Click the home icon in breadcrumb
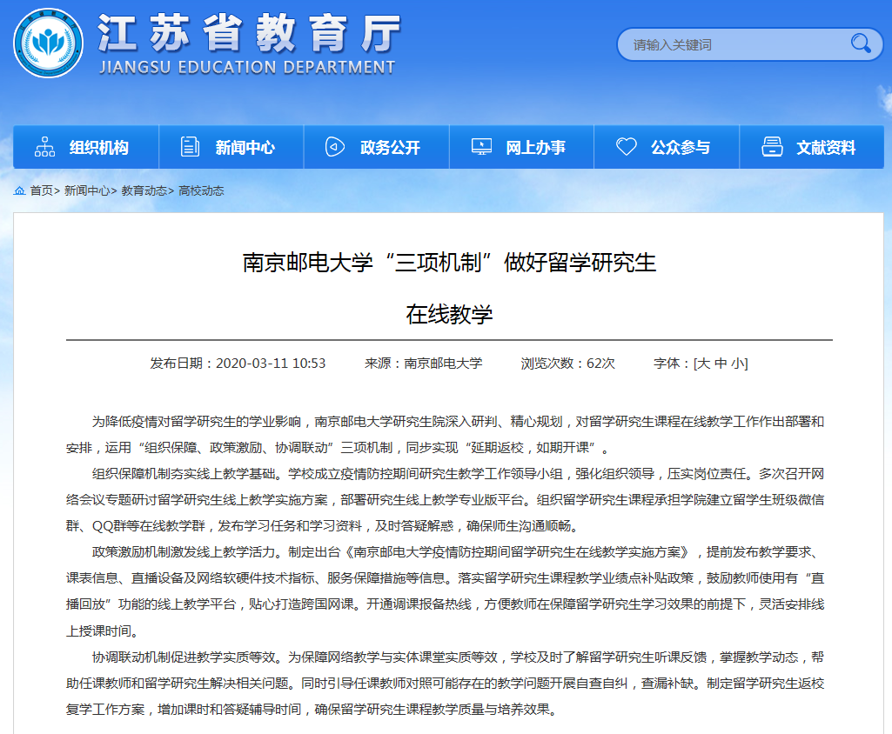892x734 pixels. [19, 190]
